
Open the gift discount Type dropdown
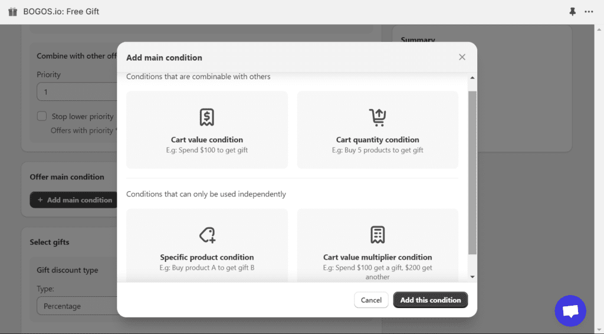(x=77, y=306)
